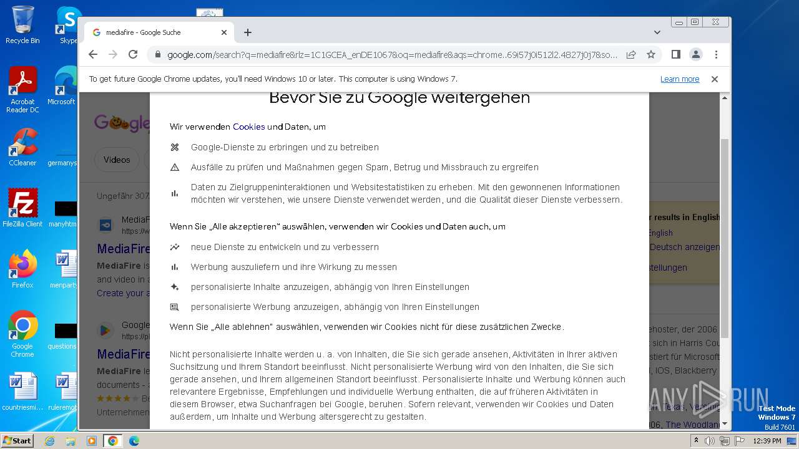Image resolution: width=799 pixels, height=449 pixels.
Task: Close the mediafire Google Suche tab
Action: (x=224, y=32)
